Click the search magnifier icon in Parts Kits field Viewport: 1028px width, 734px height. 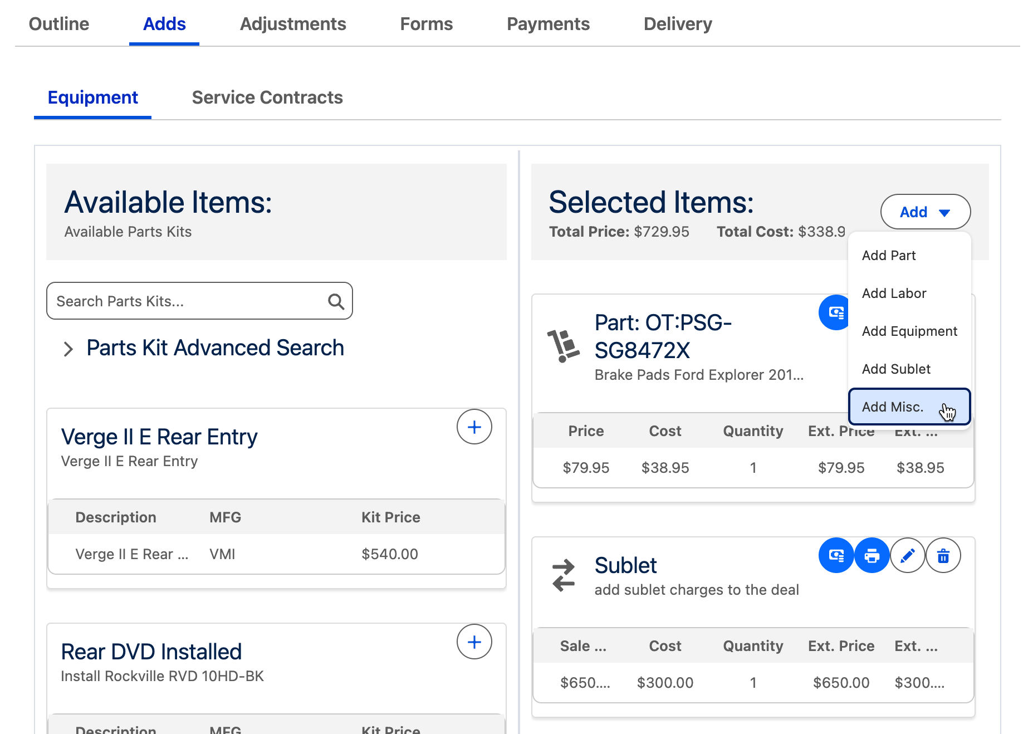coord(336,301)
